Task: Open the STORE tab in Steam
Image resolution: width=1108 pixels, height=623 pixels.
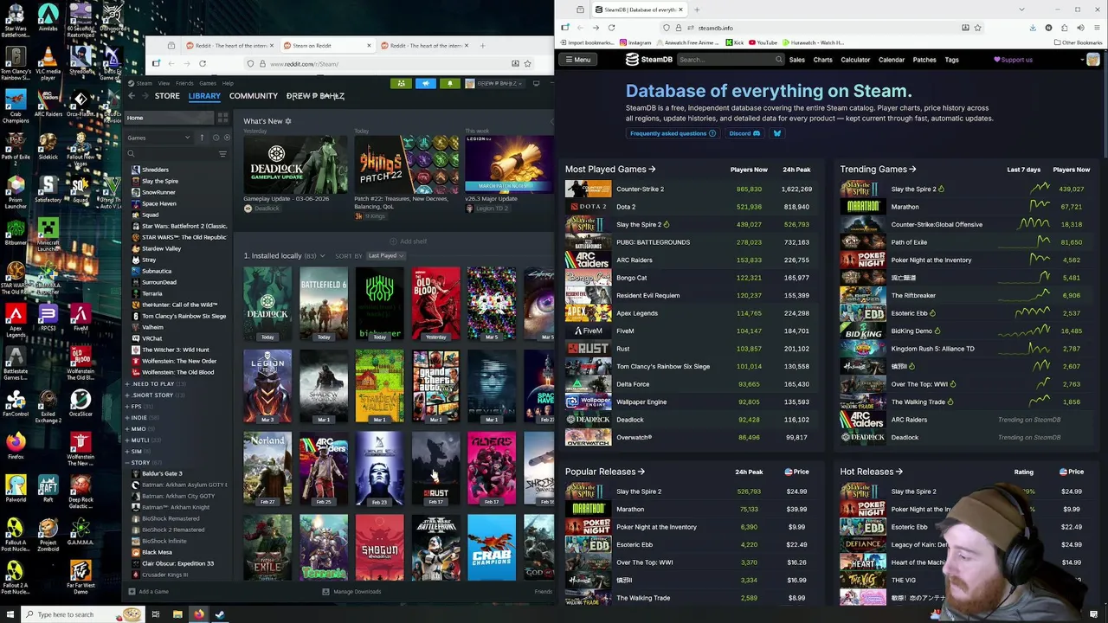Action: click(x=167, y=96)
